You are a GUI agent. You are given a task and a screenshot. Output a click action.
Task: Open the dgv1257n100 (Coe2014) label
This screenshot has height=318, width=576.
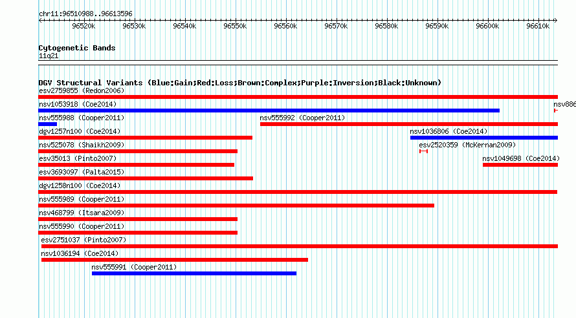[x=80, y=131]
